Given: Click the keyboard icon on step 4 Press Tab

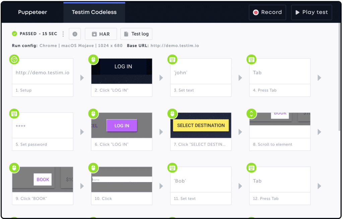Looking at the screenshot, I should coord(252,60).
